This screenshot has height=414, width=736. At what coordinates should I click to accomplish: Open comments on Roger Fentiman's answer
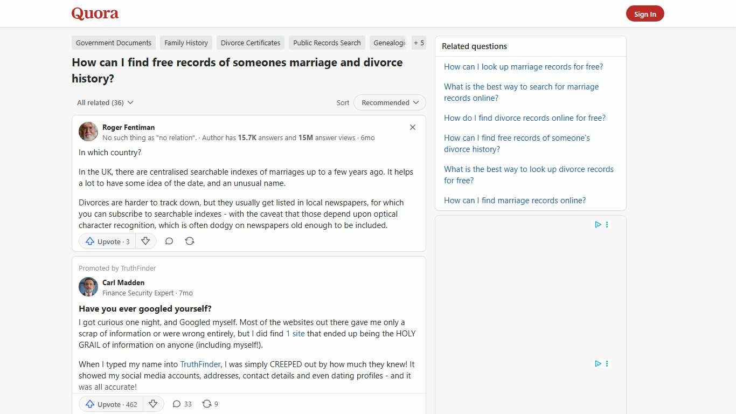[x=169, y=241]
